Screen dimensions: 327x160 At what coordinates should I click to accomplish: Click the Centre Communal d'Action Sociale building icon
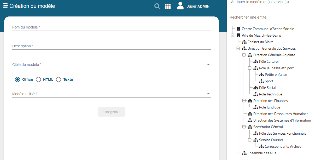(x=238, y=29)
